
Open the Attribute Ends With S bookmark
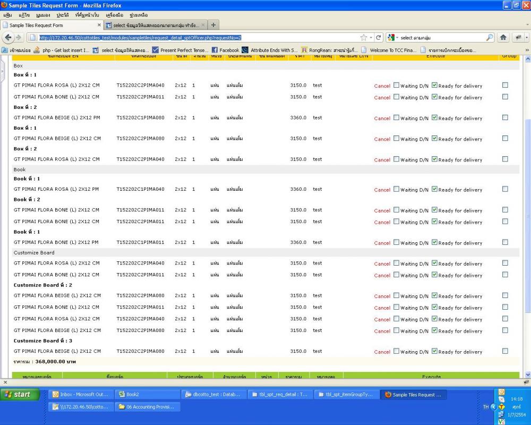[x=270, y=50]
